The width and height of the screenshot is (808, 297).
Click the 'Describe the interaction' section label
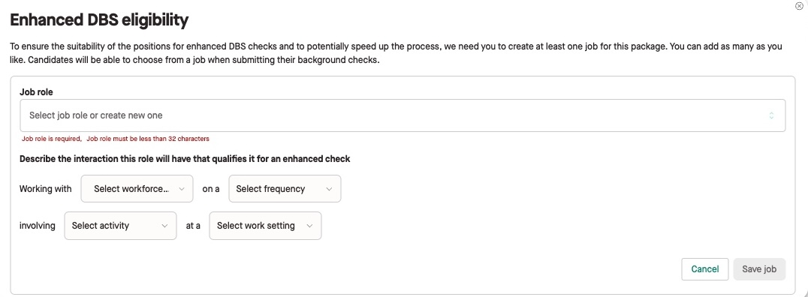tap(185, 159)
